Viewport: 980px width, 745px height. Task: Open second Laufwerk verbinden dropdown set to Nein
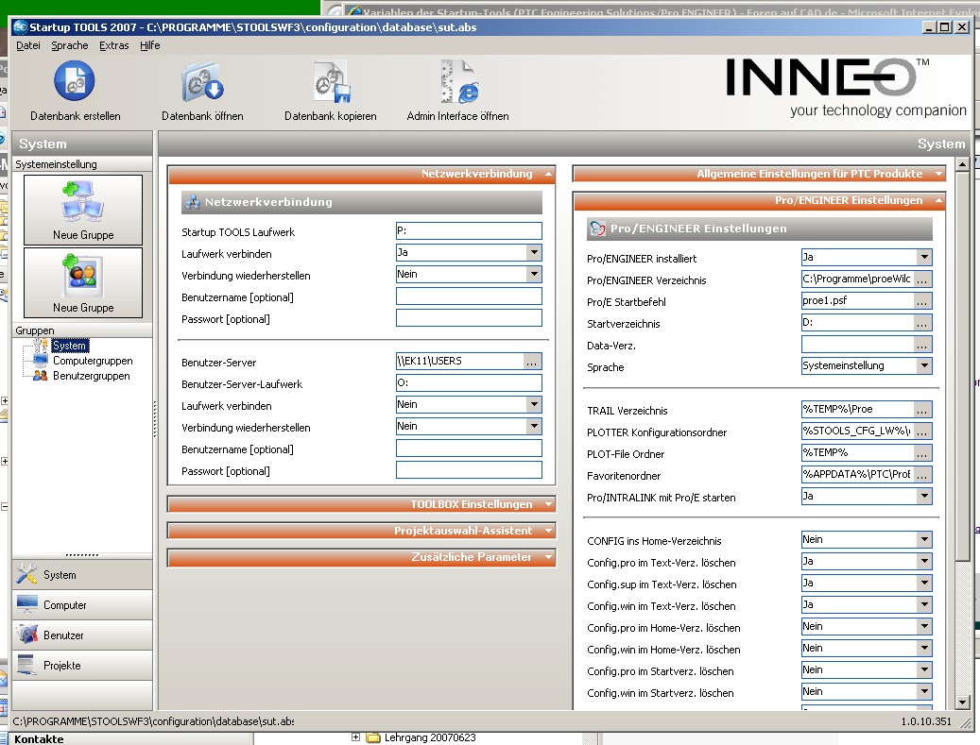pos(533,405)
